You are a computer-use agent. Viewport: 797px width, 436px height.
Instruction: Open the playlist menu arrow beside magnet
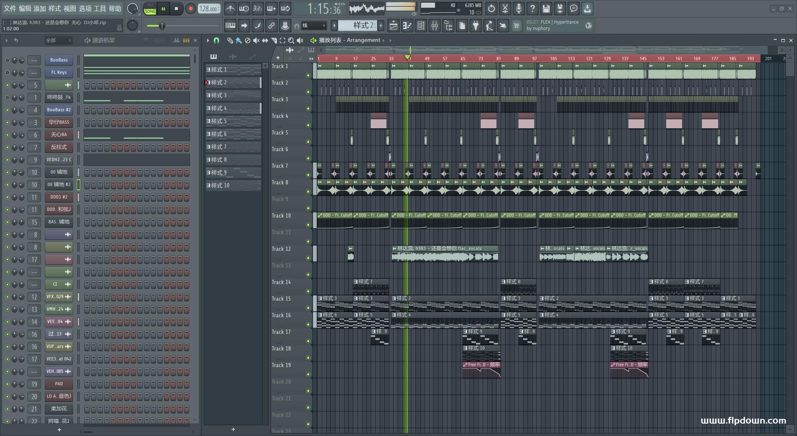[x=208, y=40]
